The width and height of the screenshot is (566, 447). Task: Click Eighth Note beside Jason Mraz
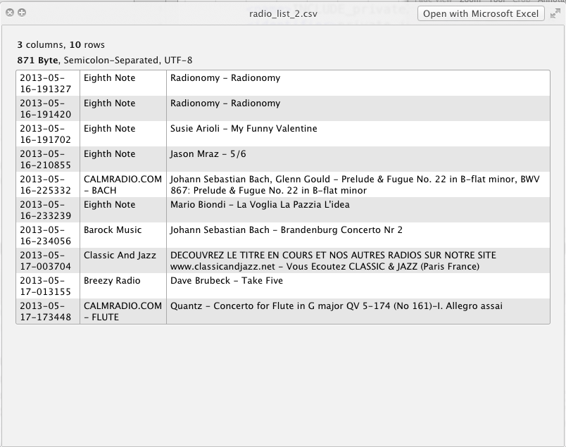pyautogui.click(x=123, y=159)
